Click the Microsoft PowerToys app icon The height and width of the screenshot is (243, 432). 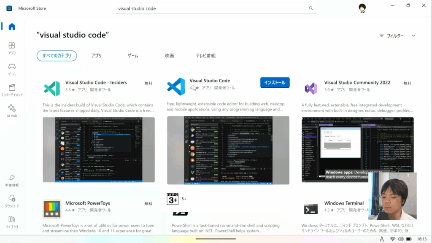coord(51,208)
